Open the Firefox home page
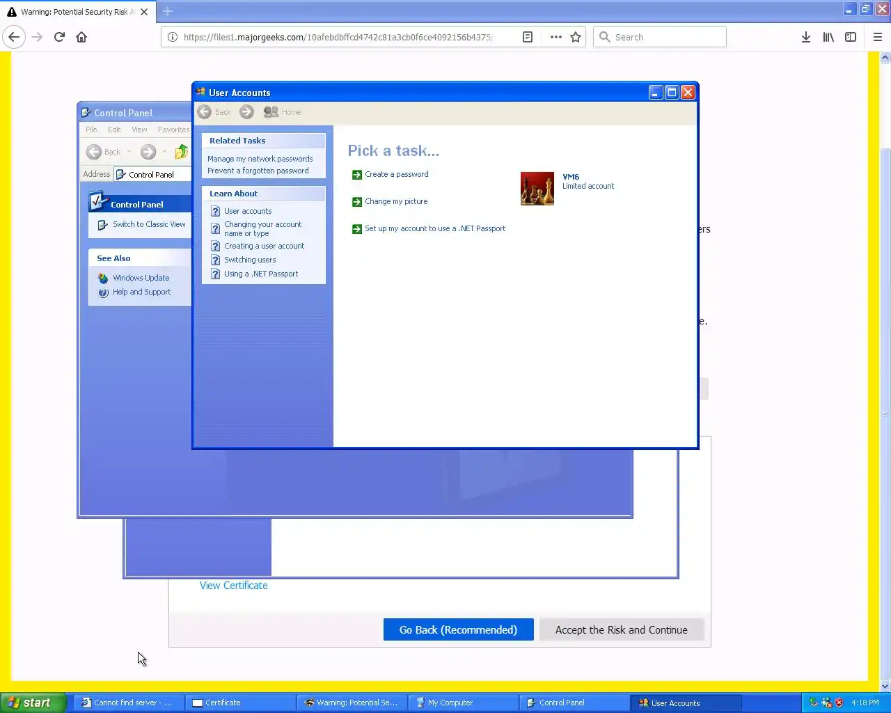Viewport: 891px width, 713px height. (x=81, y=37)
